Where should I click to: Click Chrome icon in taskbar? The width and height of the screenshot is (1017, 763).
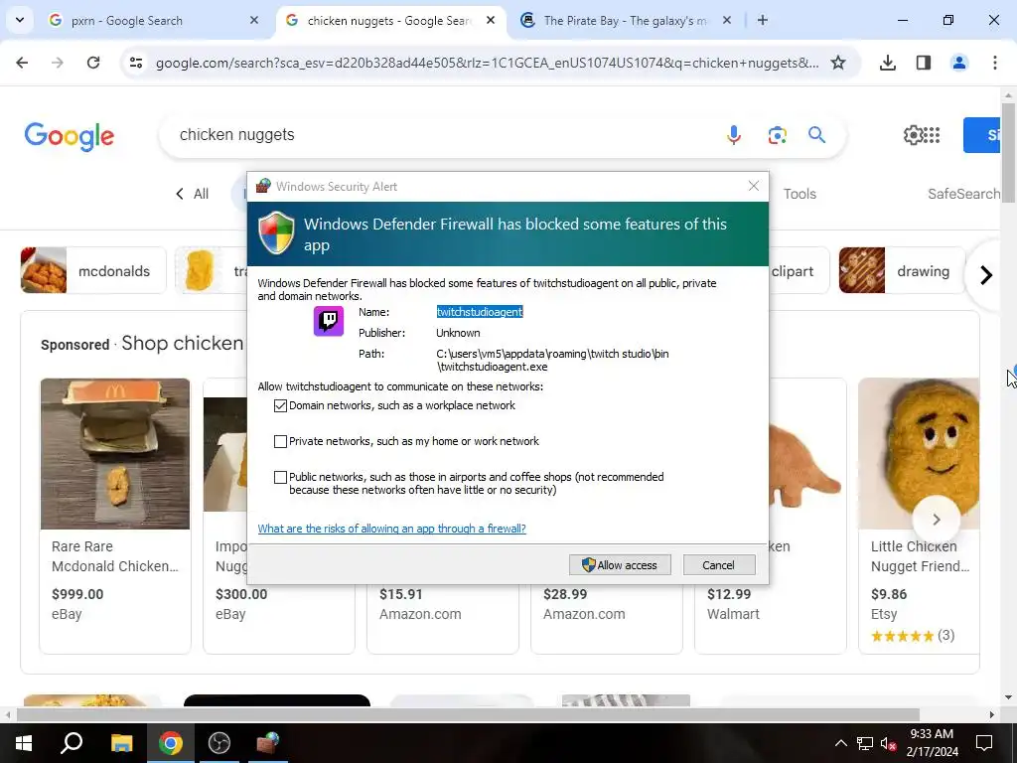point(171,743)
